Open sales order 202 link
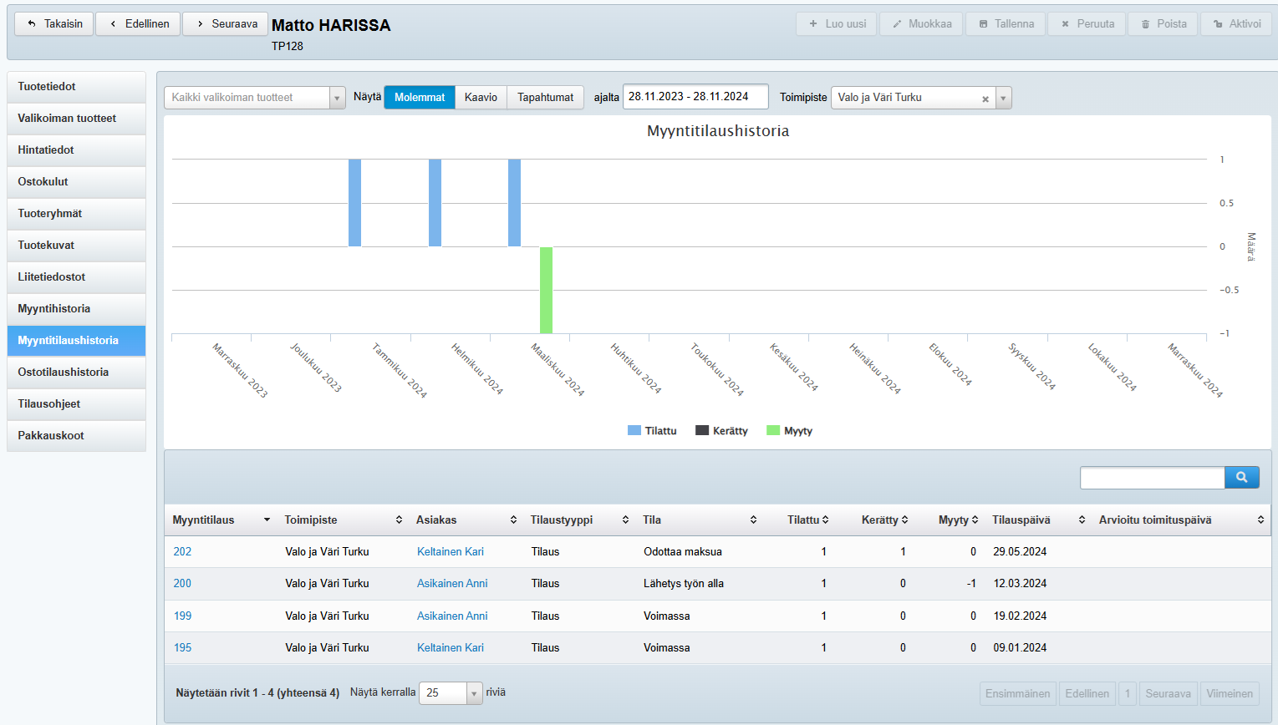Screen dimensions: 1278x725 (182, 551)
